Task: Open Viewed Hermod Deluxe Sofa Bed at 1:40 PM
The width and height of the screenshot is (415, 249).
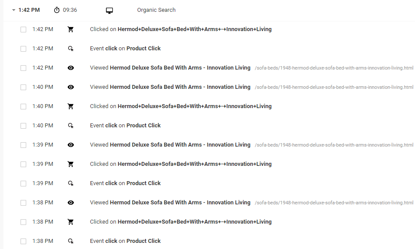Action: coord(170,87)
